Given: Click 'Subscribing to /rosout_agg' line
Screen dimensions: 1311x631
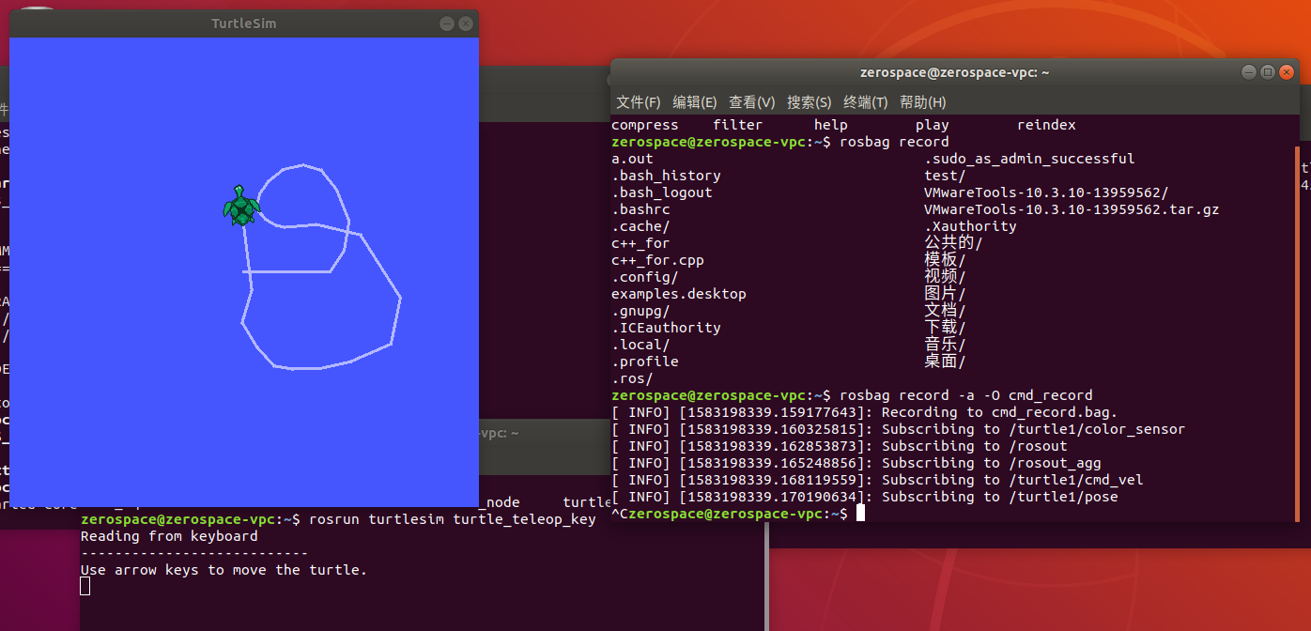Looking at the screenshot, I should (x=992, y=463).
